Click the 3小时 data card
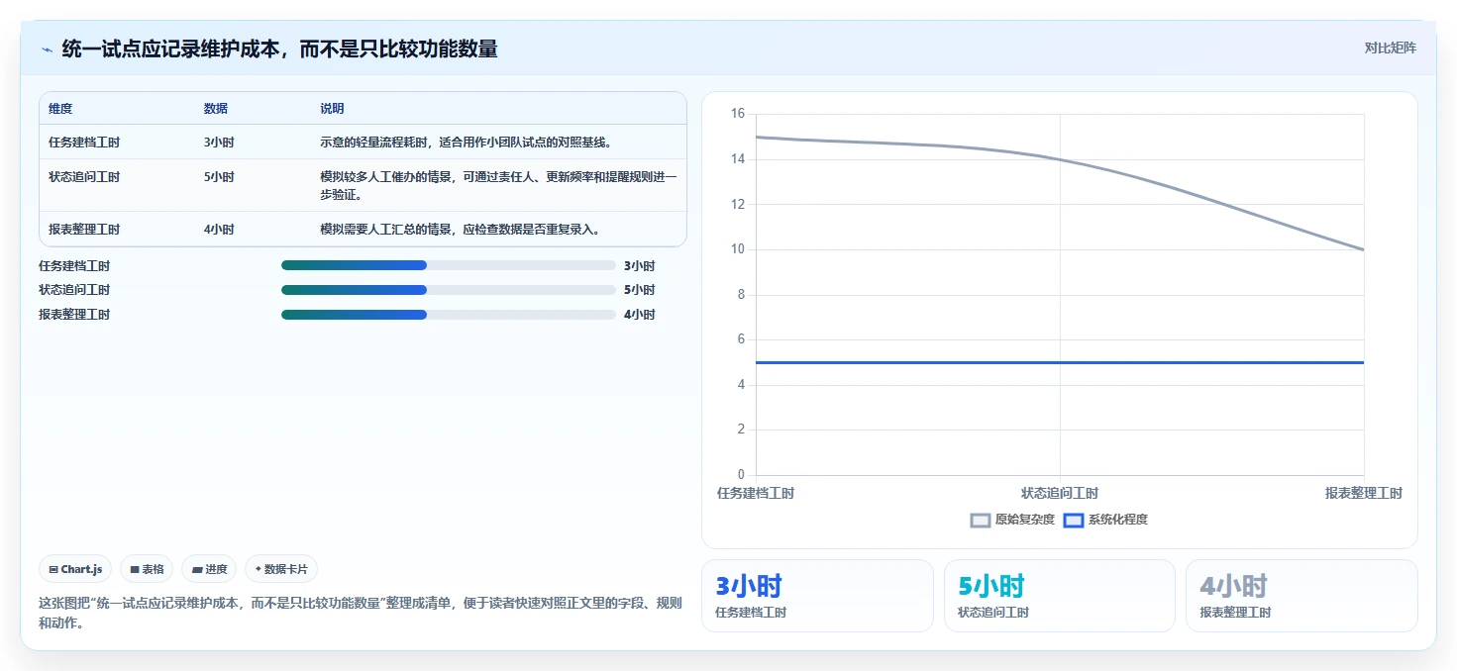This screenshot has height=671, width=1457. (817, 596)
